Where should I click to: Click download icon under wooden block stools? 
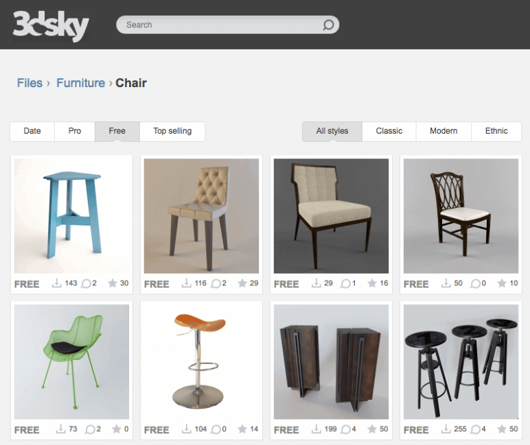pyautogui.click(x=316, y=429)
